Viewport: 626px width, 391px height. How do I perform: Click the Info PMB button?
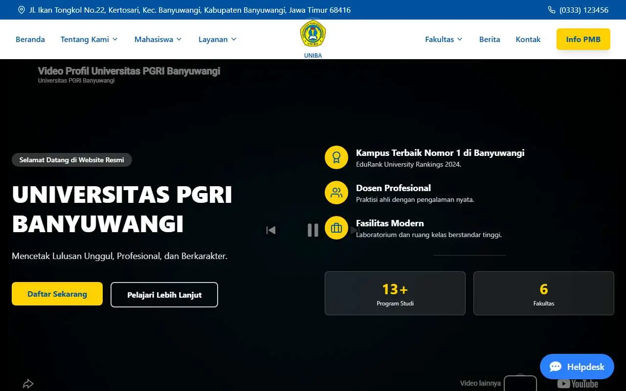point(583,39)
